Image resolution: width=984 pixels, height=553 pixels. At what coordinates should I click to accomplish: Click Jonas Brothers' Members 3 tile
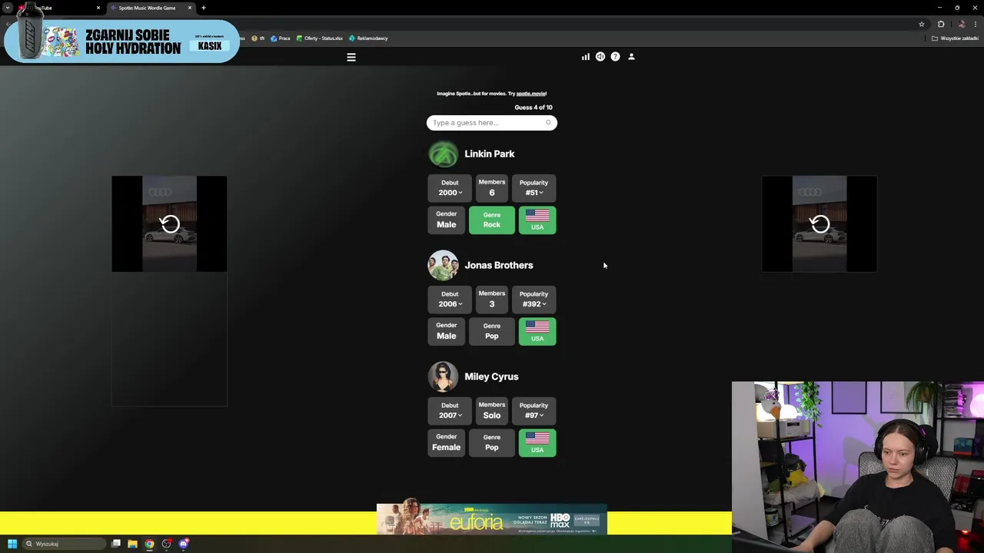pyautogui.click(x=492, y=300)
